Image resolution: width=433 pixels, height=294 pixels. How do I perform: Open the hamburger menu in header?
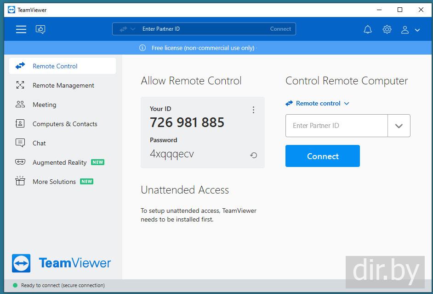point(21,29)
